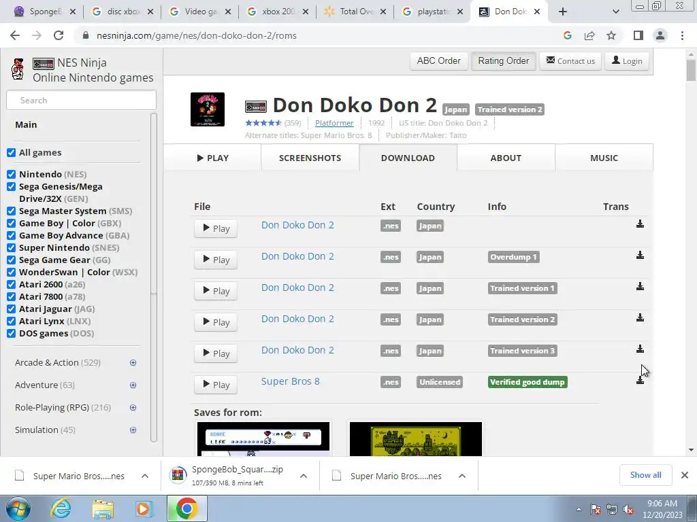The height and width of the screenshot is (522, 697).
Task: Toggle Atari 2600 checkbox
Action: [11, 285]
